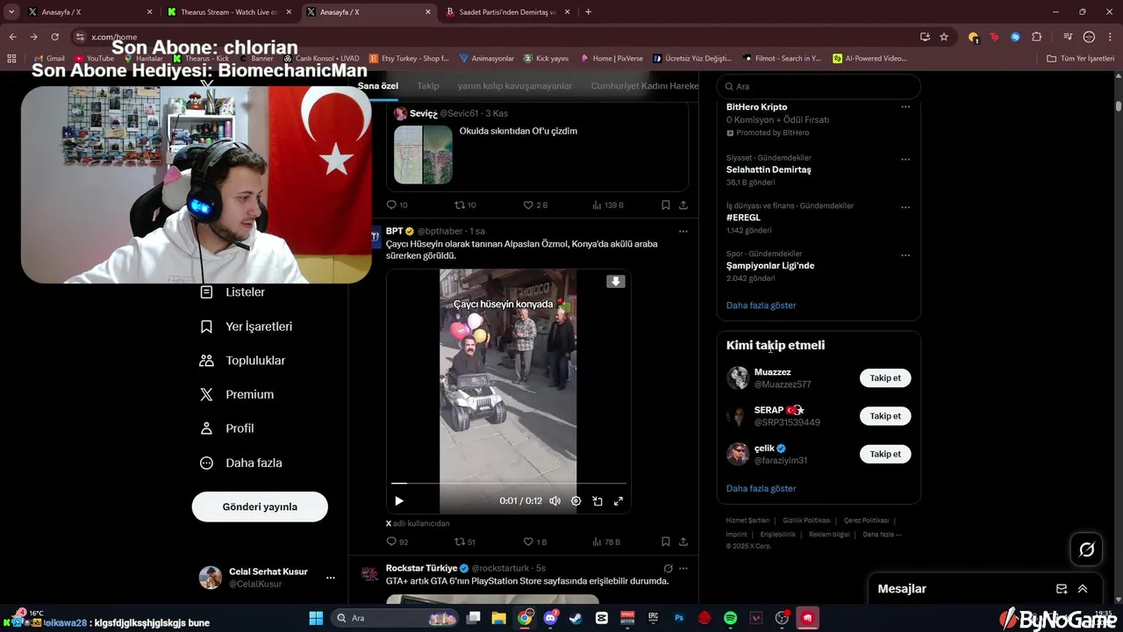The image size is (1123, 632).
Task: Open options for #EREGL trend
Action: click(x=905, y=207)
